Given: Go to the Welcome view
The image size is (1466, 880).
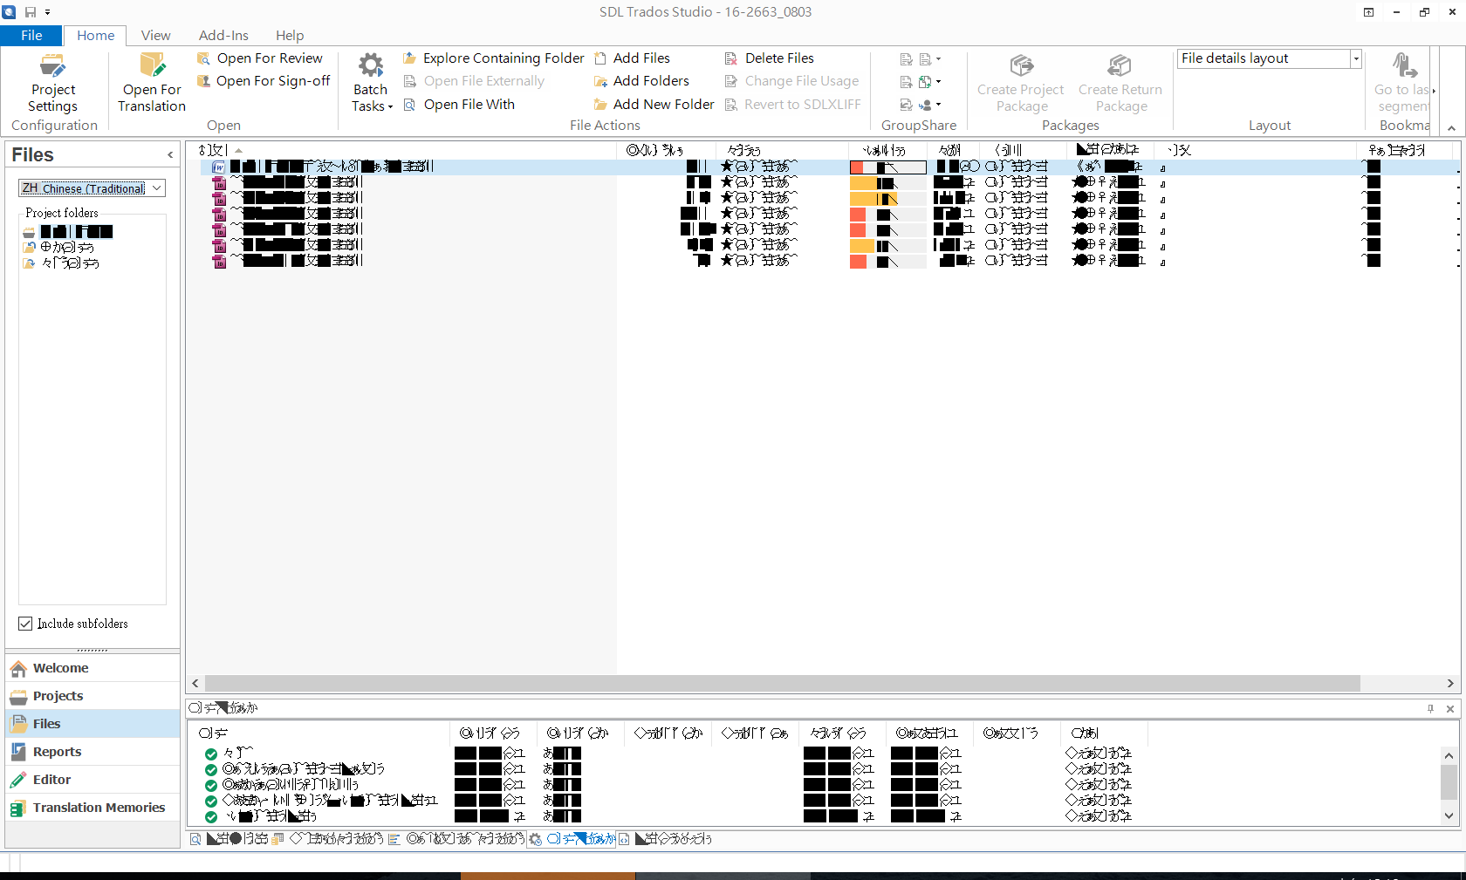Looking at the screenshot, I should [92, 668].
